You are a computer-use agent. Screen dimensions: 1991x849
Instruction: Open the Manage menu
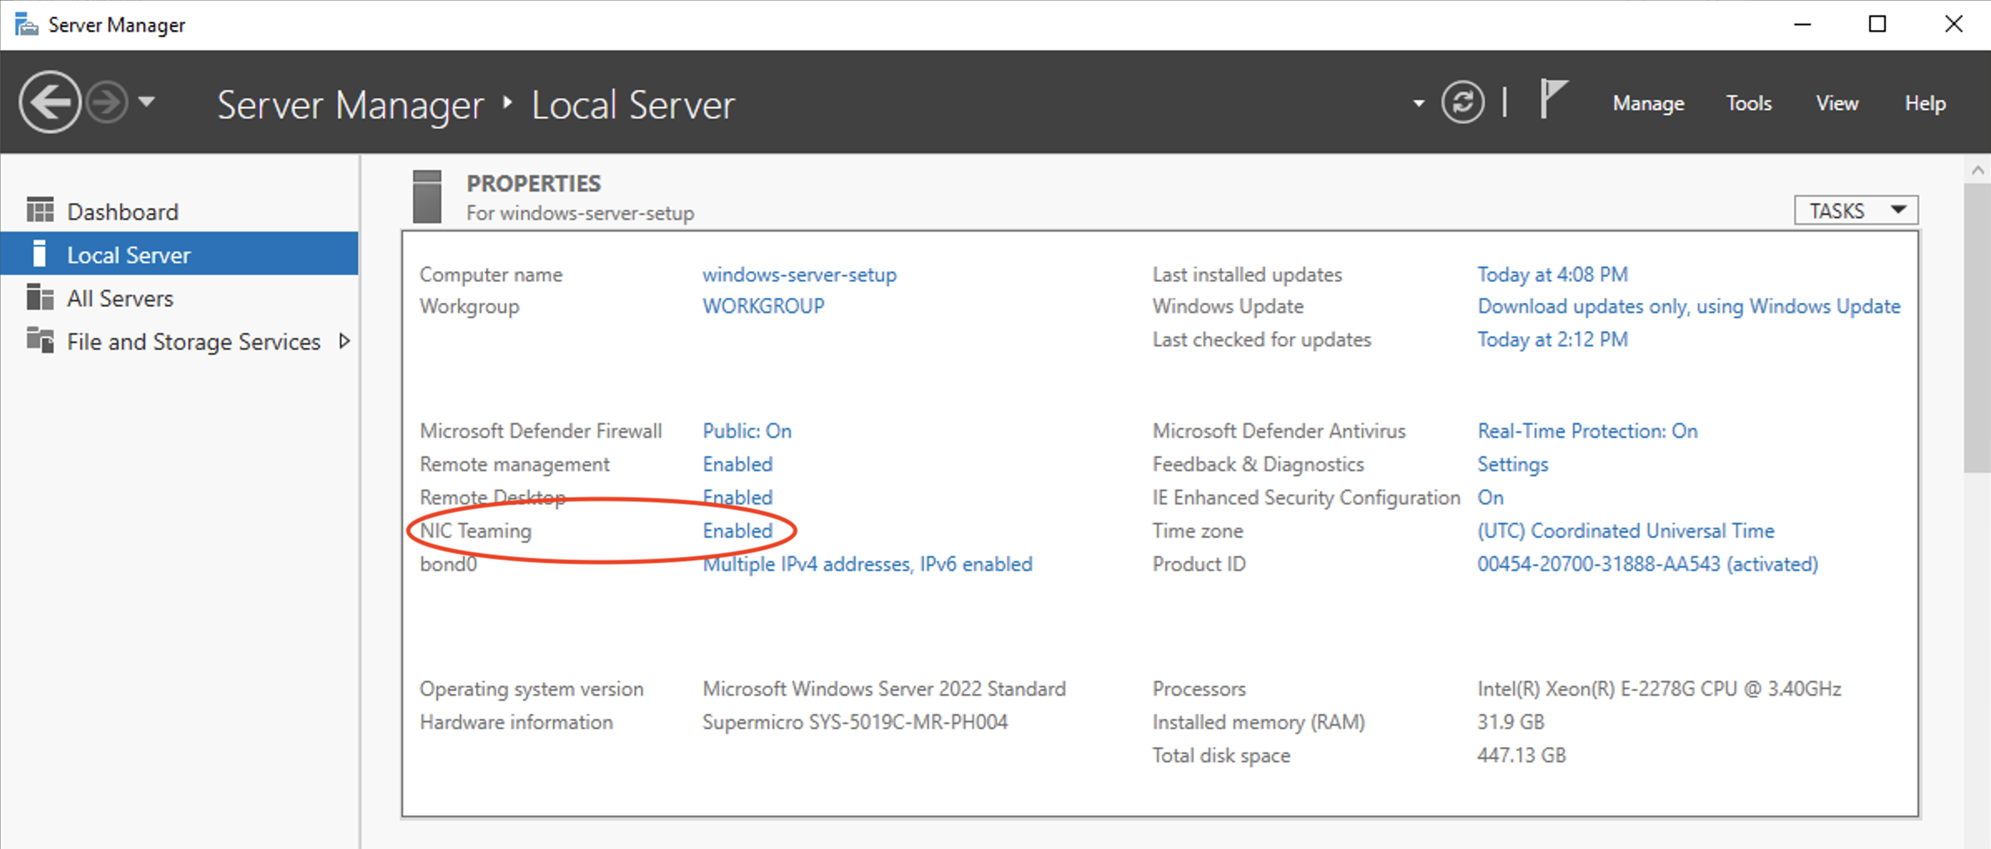pyautogui.click(x=1648, y=103)
